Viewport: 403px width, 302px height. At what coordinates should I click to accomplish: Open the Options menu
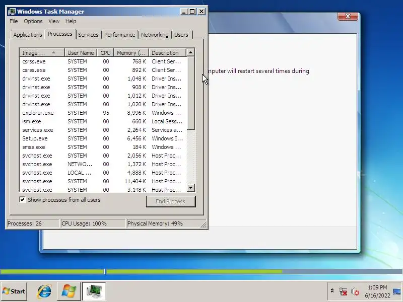(x=33, y=21)
